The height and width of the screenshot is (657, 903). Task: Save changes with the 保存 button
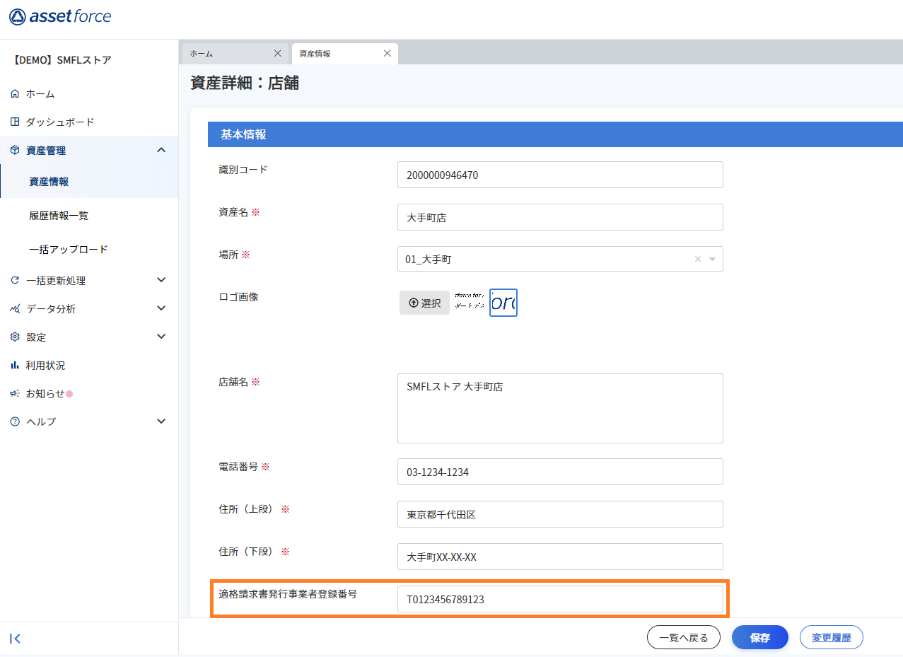coord(759,636)
